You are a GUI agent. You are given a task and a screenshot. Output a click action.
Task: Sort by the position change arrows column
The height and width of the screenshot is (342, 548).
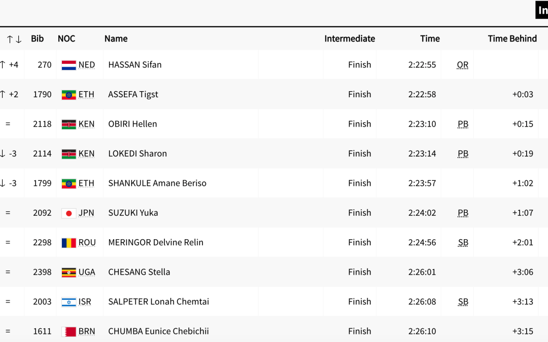point(14,39)
